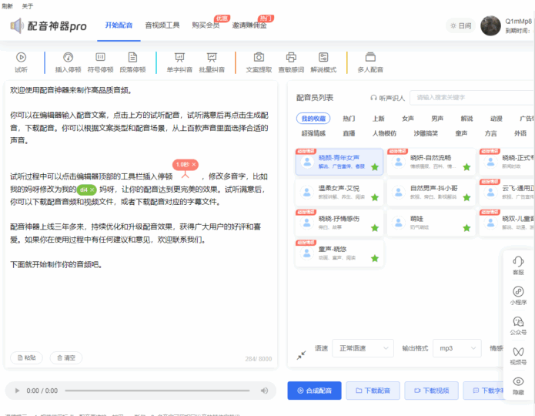Click the 下载配音 button

(x=373, y=391)
